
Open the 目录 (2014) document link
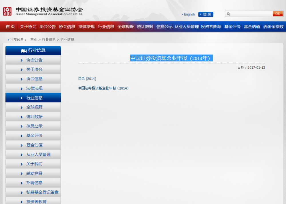(87, 79)
